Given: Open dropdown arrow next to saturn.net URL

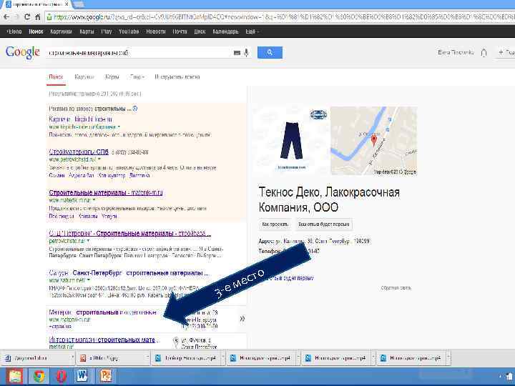Looking at the screenshot, I should point(89,280).
